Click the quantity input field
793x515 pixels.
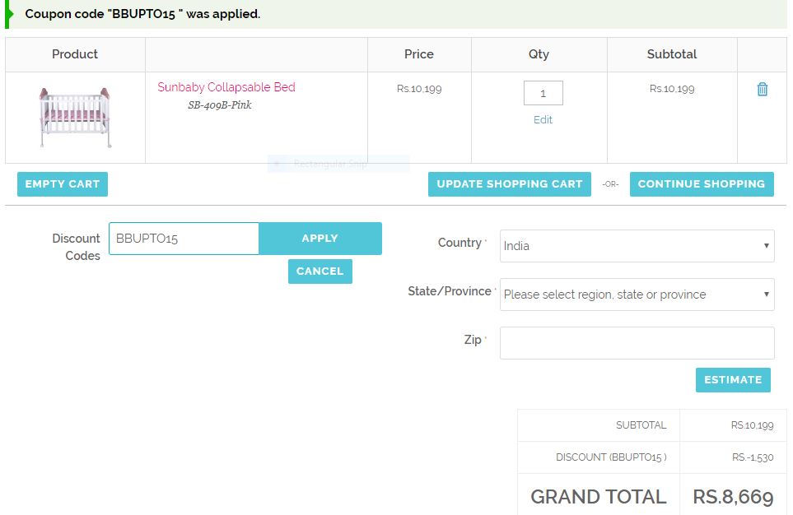pos(543,93)
